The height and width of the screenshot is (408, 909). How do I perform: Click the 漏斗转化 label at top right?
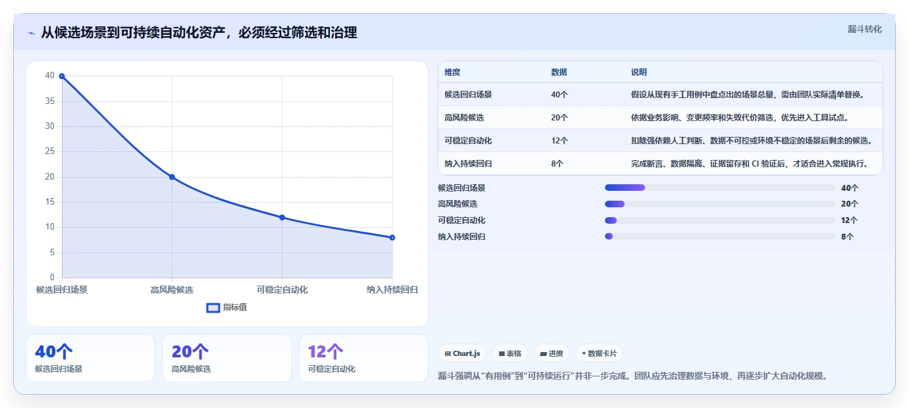point(864,29)
